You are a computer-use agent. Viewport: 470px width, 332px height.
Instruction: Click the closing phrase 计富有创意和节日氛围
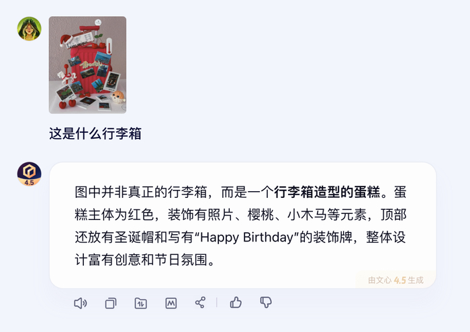(141, 260)
